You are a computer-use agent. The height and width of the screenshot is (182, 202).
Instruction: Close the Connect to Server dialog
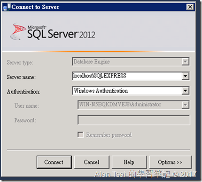pos(190,7)
